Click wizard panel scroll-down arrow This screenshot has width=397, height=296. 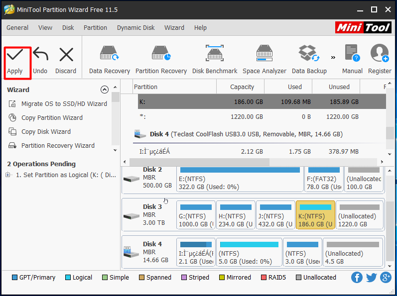click(115, 150)
